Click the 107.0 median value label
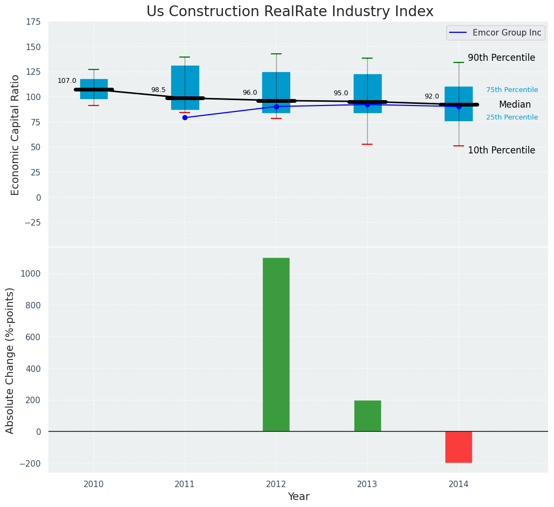Screen dimensions: 554x507 [67, 81]
